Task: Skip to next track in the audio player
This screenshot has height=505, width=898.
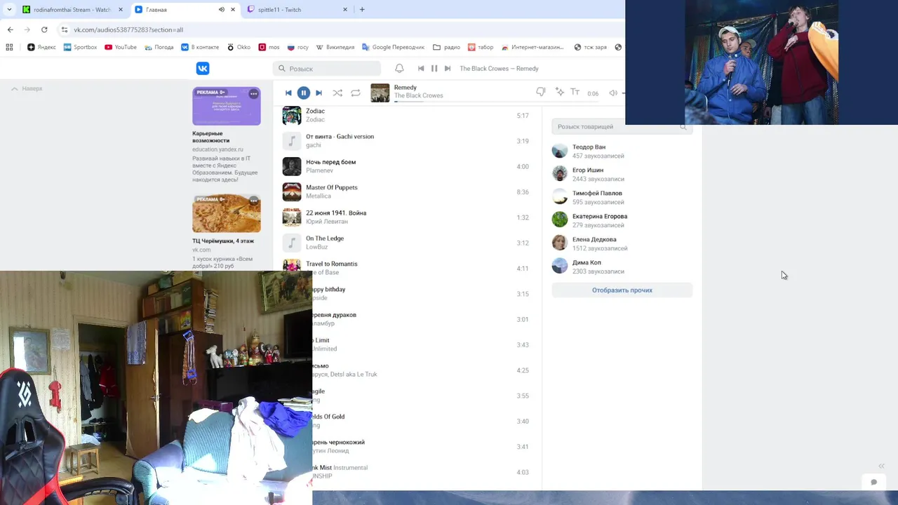Action: (319, 93)
